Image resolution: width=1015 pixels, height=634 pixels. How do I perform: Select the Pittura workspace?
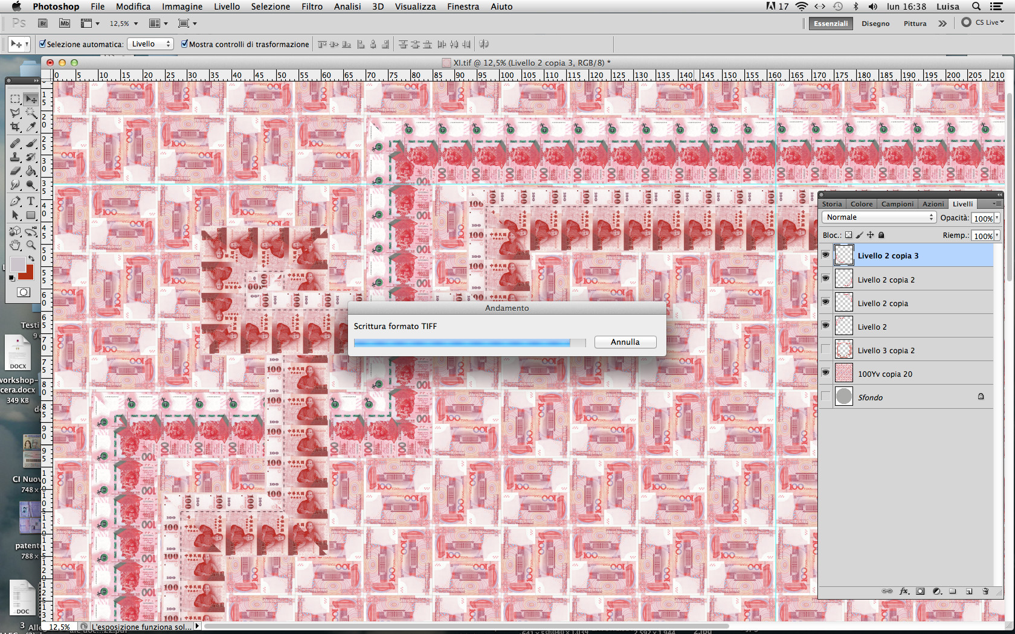tap(915, 24)
